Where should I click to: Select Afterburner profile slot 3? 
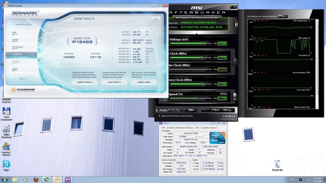click(178, 110)
